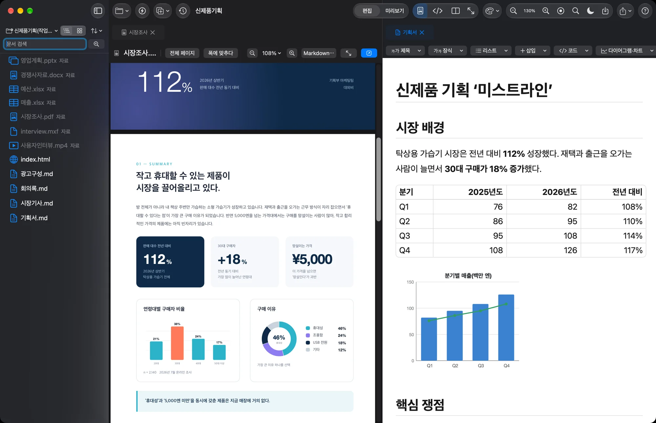The width and height of the screenshot is (656, 423).
Task: Expand the PDF viewer to fullscreen
Action: 349,53
